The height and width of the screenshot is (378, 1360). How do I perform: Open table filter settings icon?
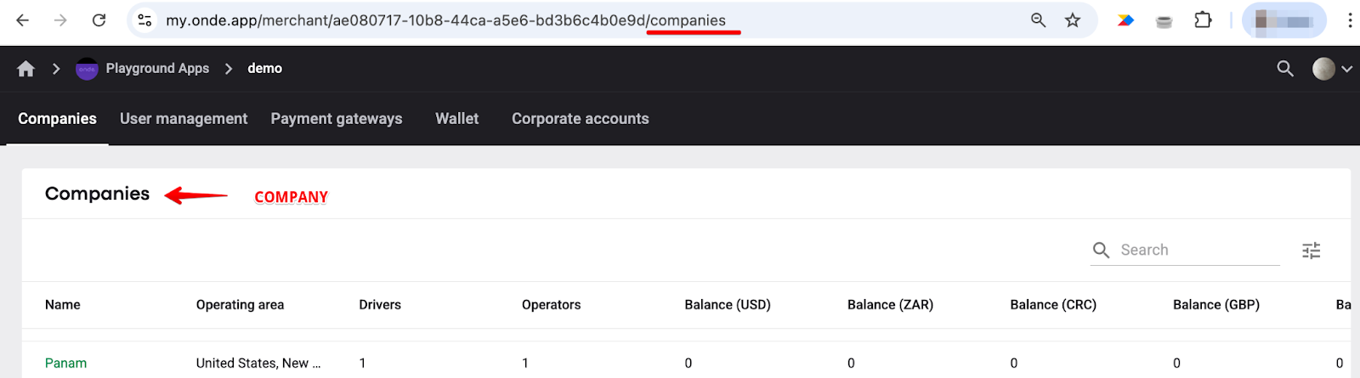click(1312, 251)
